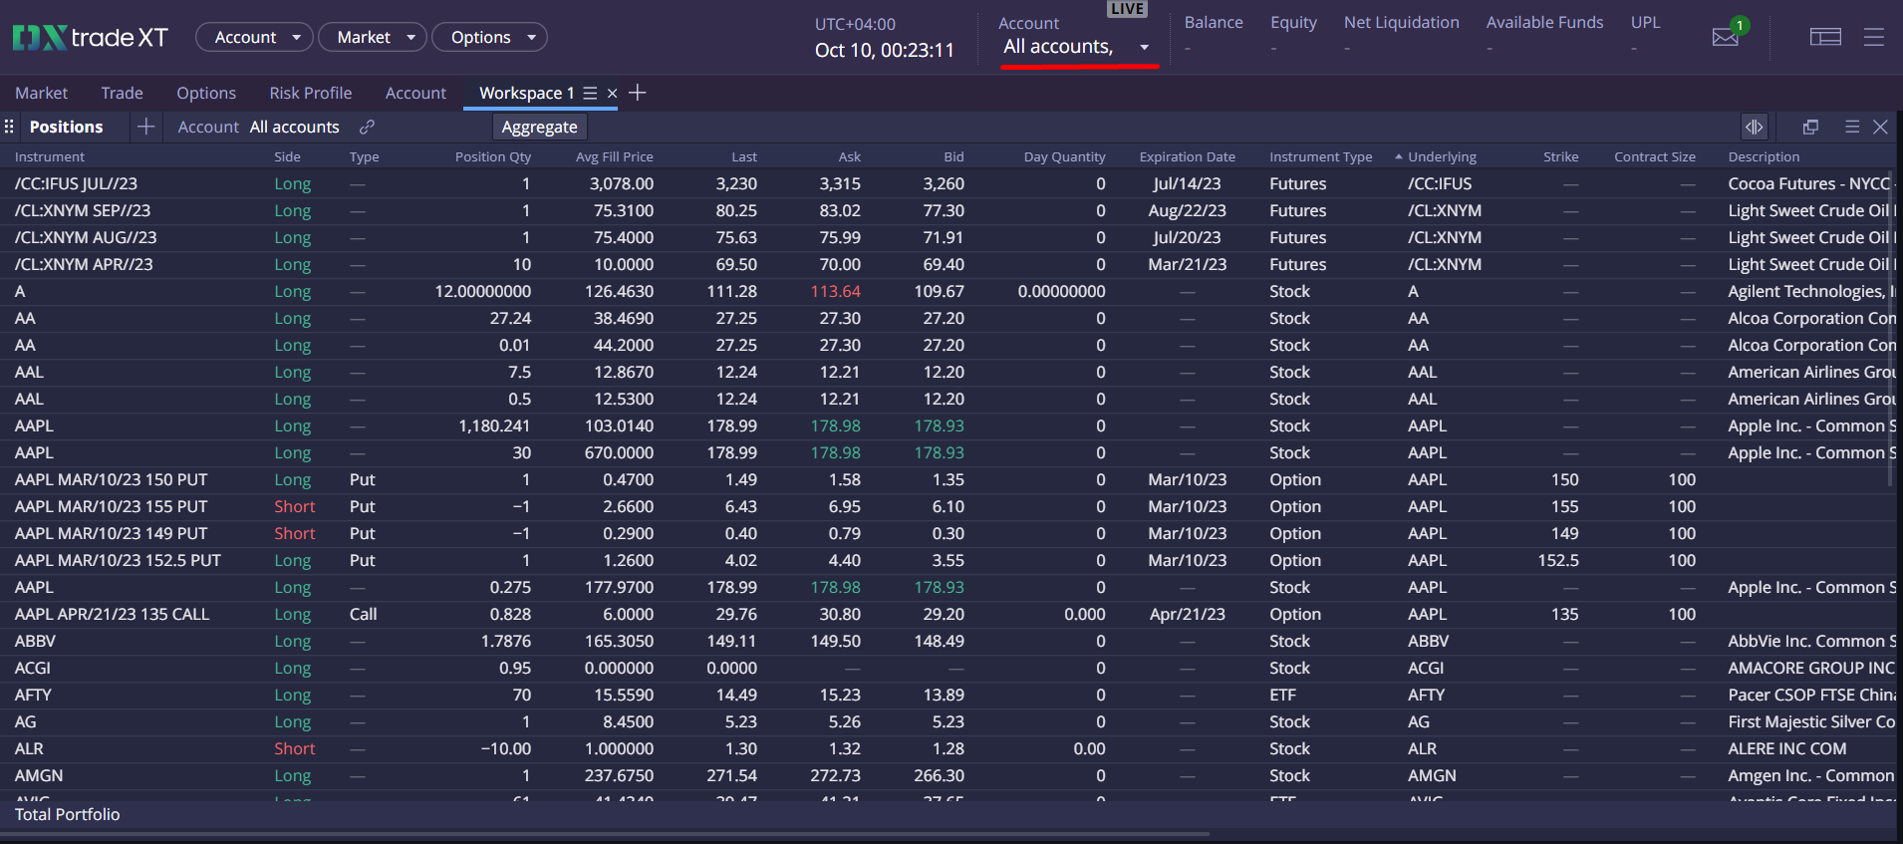
Task: Expand the Account dropdown in top bar
Action: point(254,37)
